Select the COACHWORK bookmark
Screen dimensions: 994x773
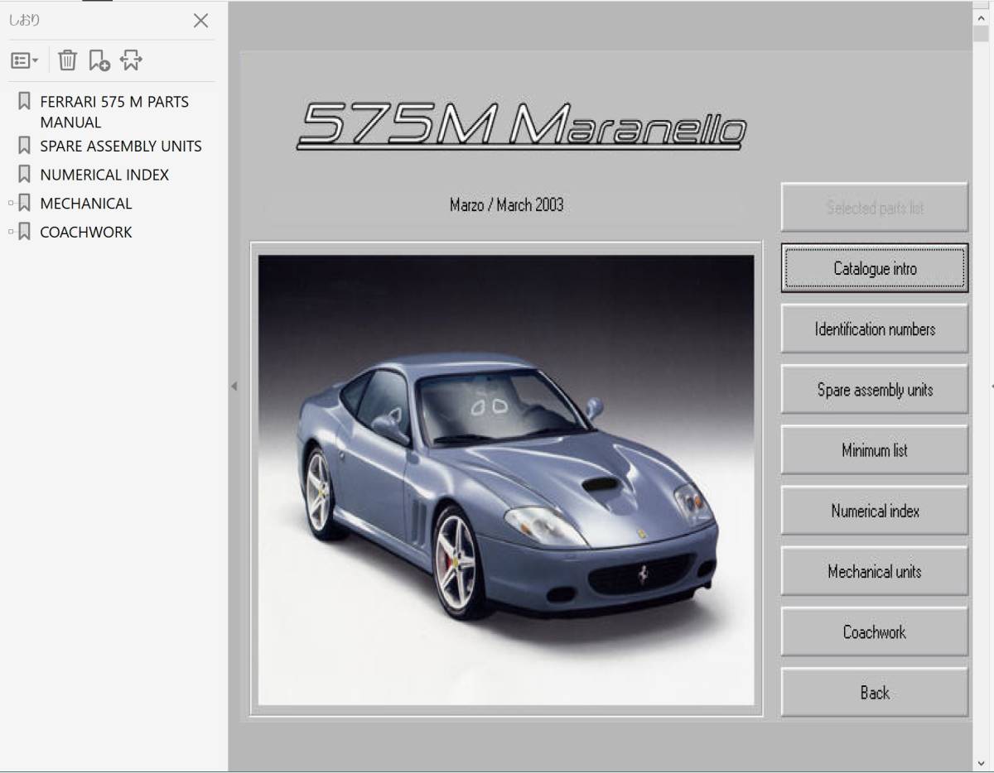(86, 232)
